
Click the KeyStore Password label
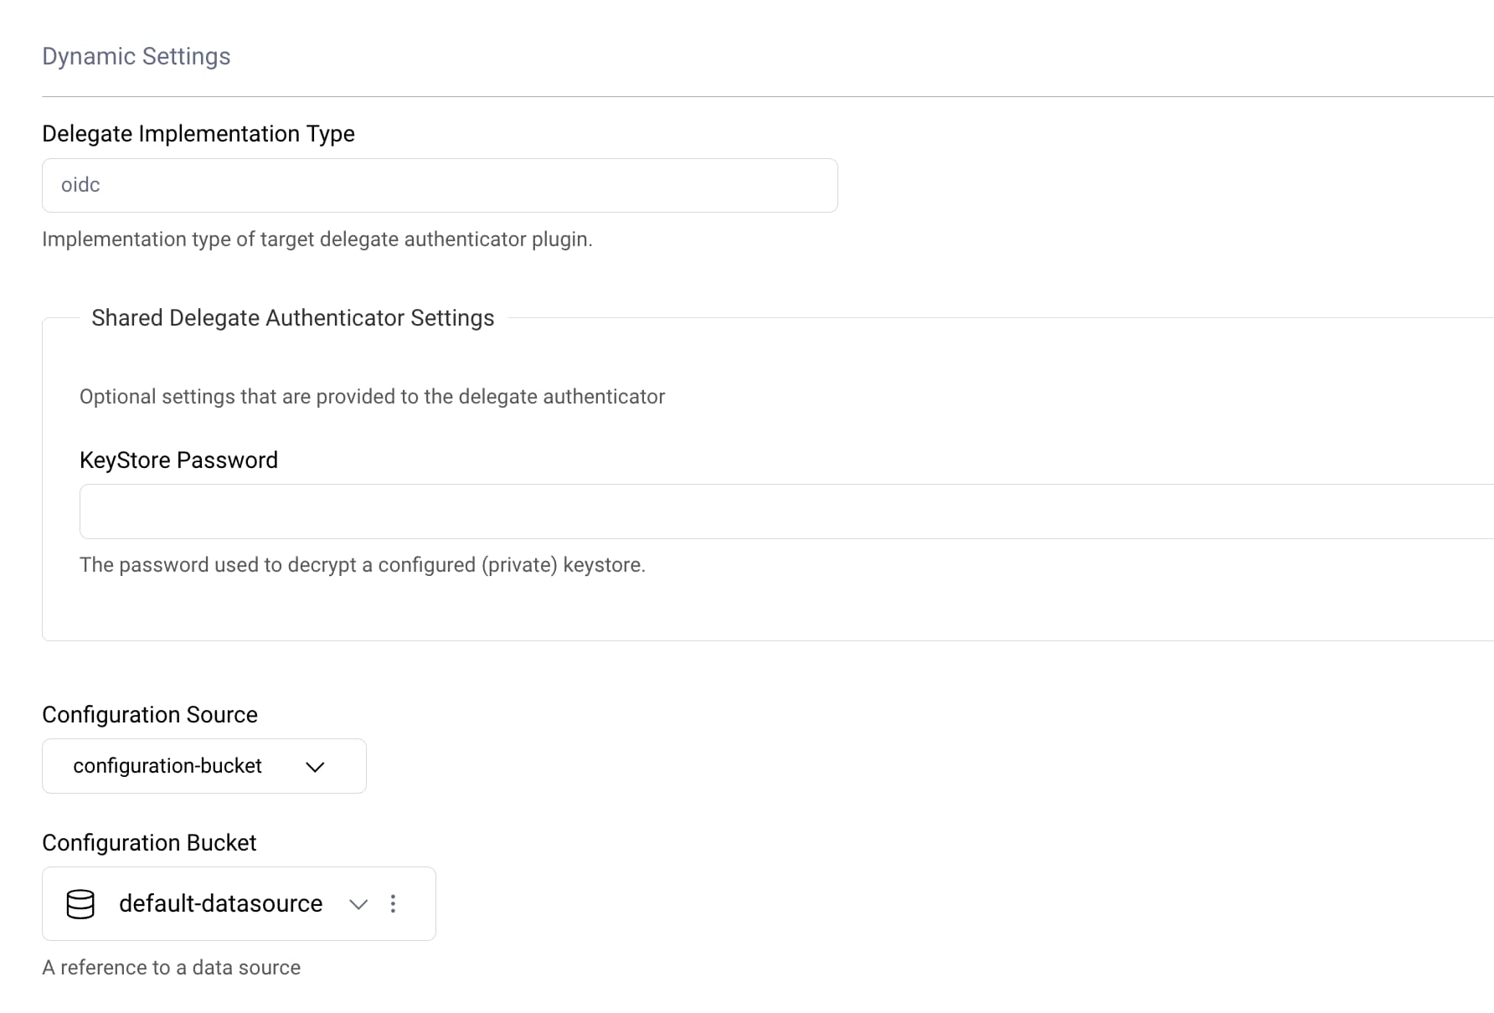[178, 460]
